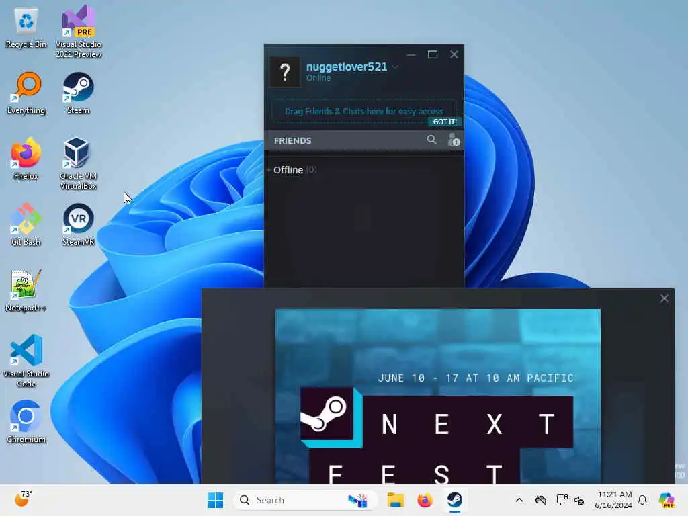Expand the Offline friends group
This screenshot has height=516, width=688.
point(292,170)
